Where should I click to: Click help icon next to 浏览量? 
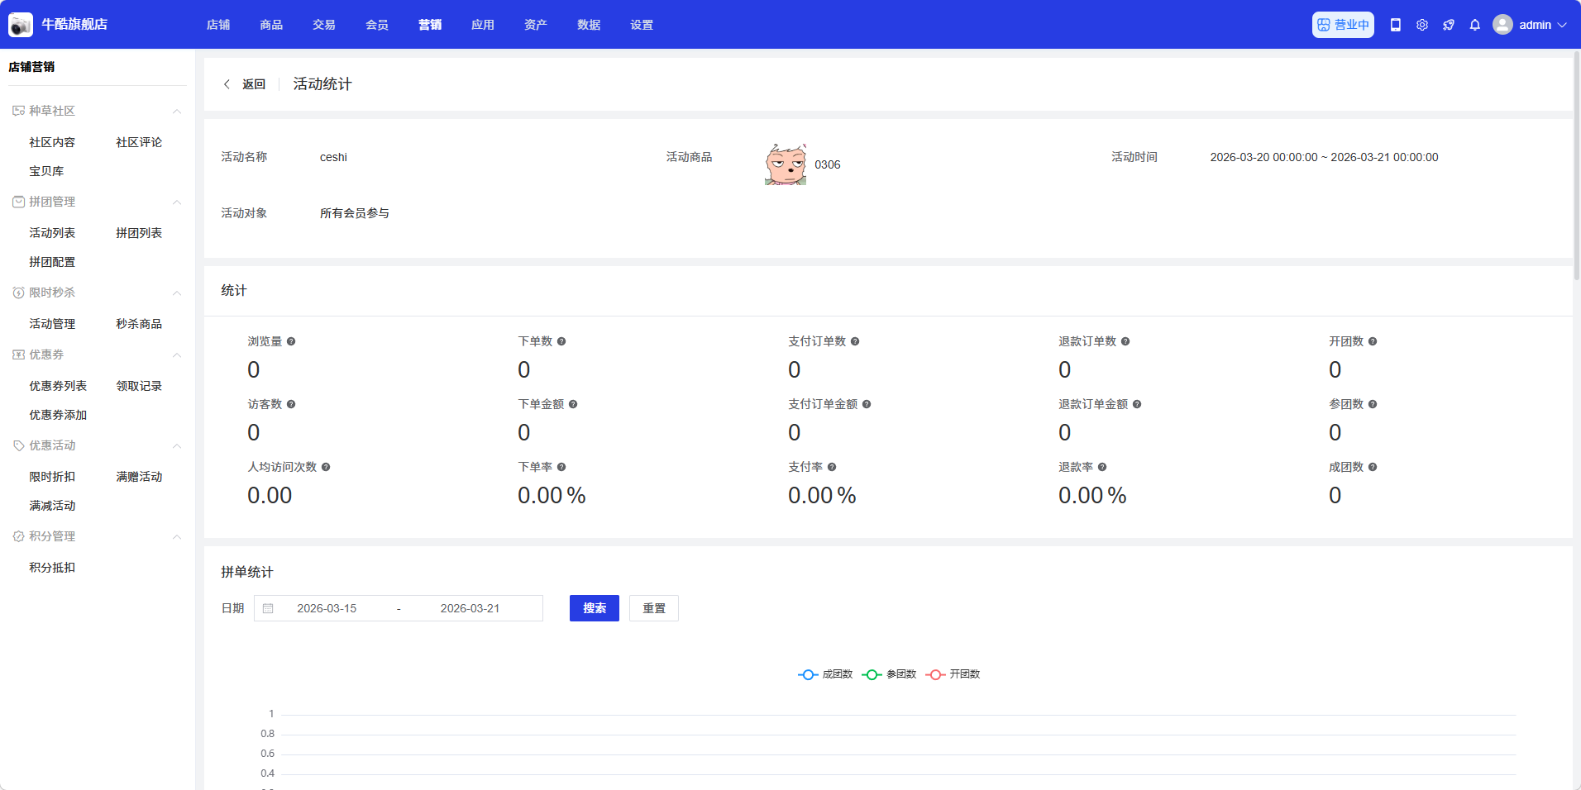click(x=291, y=341)
